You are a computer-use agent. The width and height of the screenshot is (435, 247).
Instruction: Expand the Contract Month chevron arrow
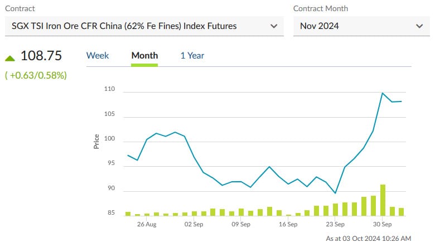(419, 26)
